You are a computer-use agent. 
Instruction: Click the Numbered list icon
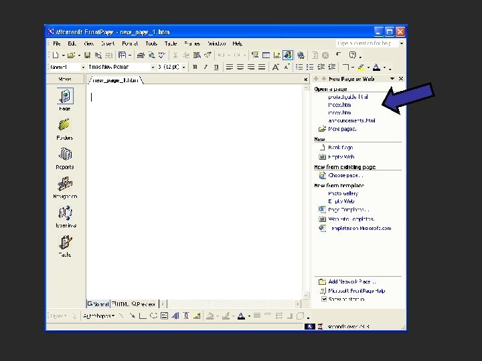pyautogui.click(x=299, y=67)
